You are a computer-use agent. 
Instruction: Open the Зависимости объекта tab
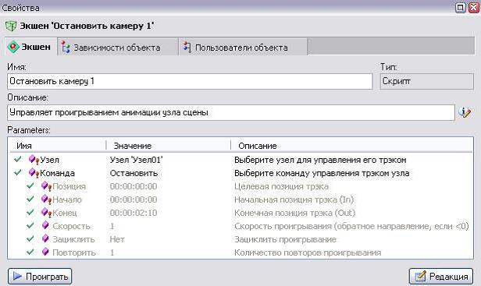(118, 48)
